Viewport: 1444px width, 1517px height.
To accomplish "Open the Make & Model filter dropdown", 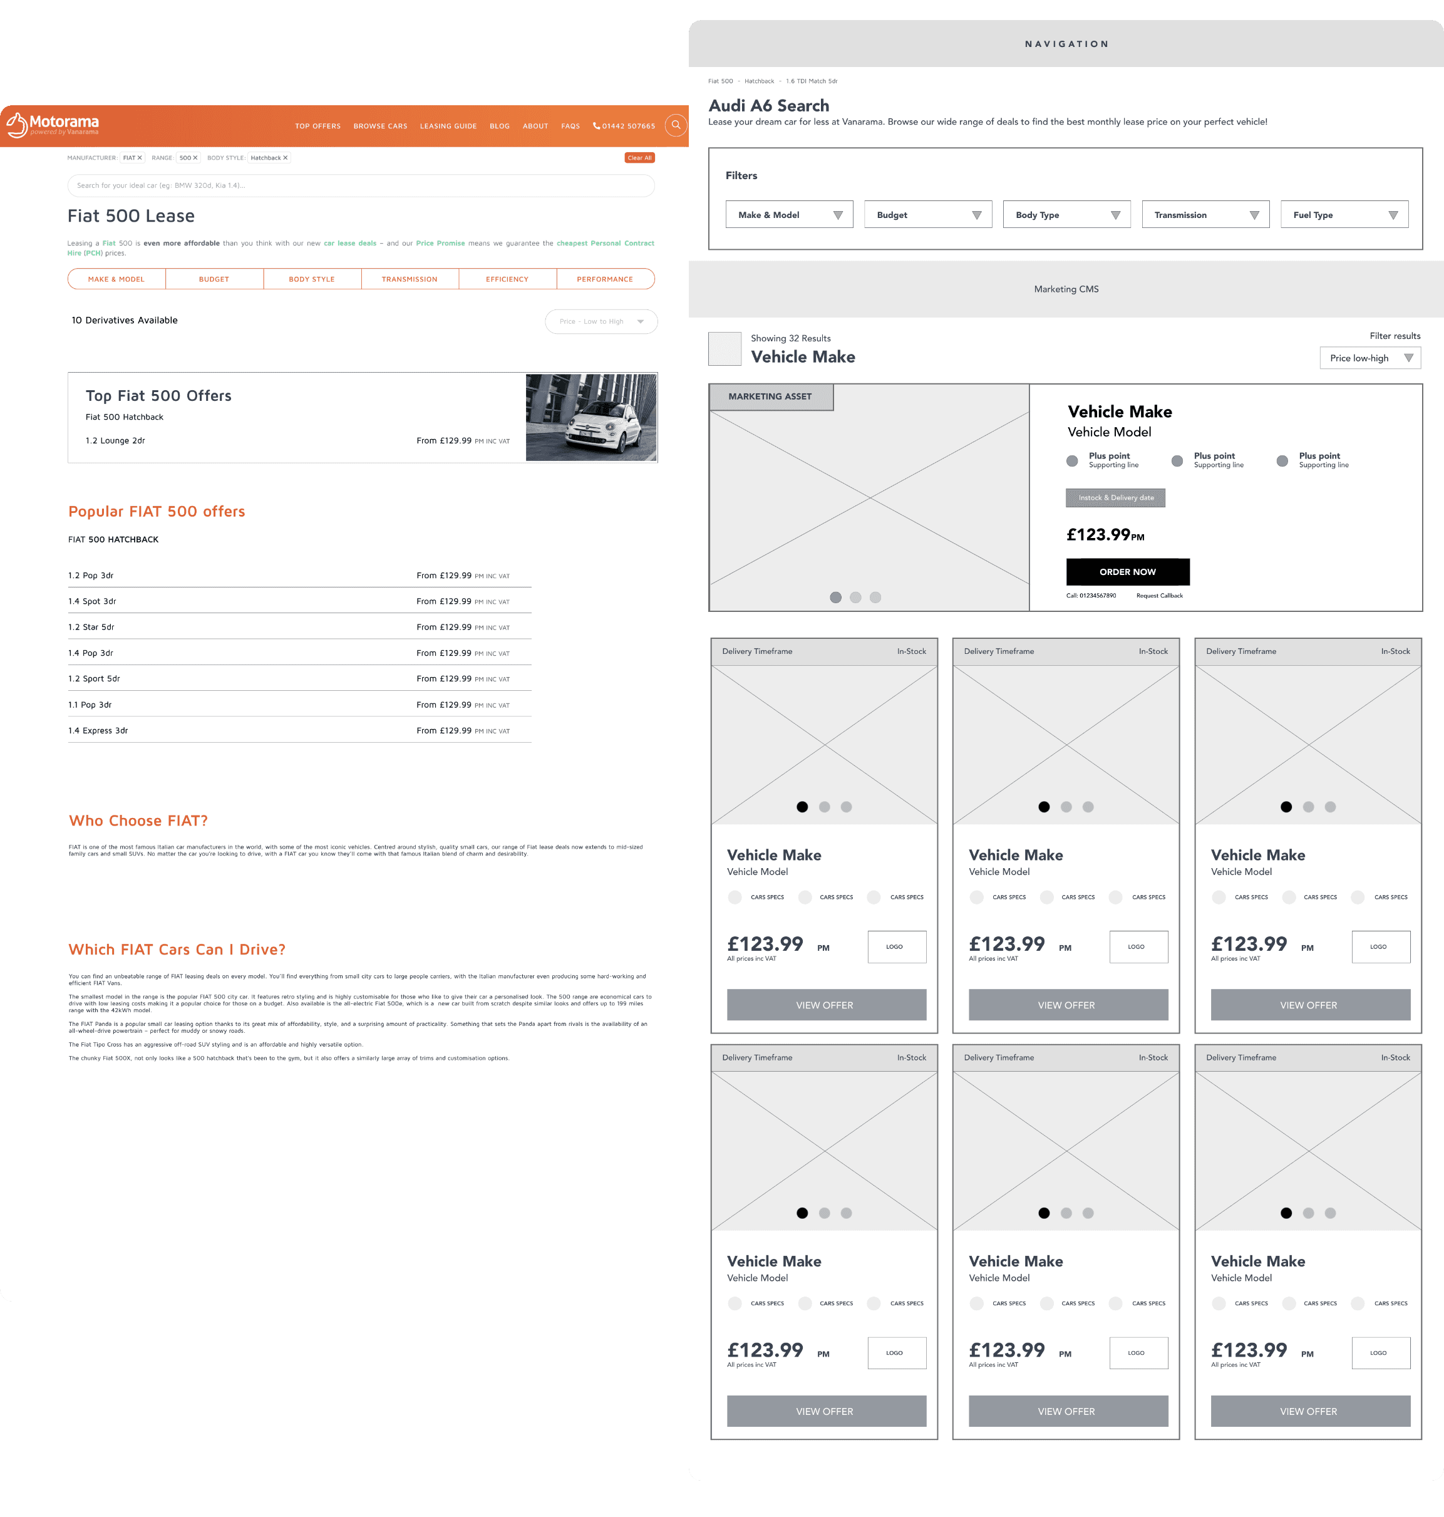I will (789, 215).
